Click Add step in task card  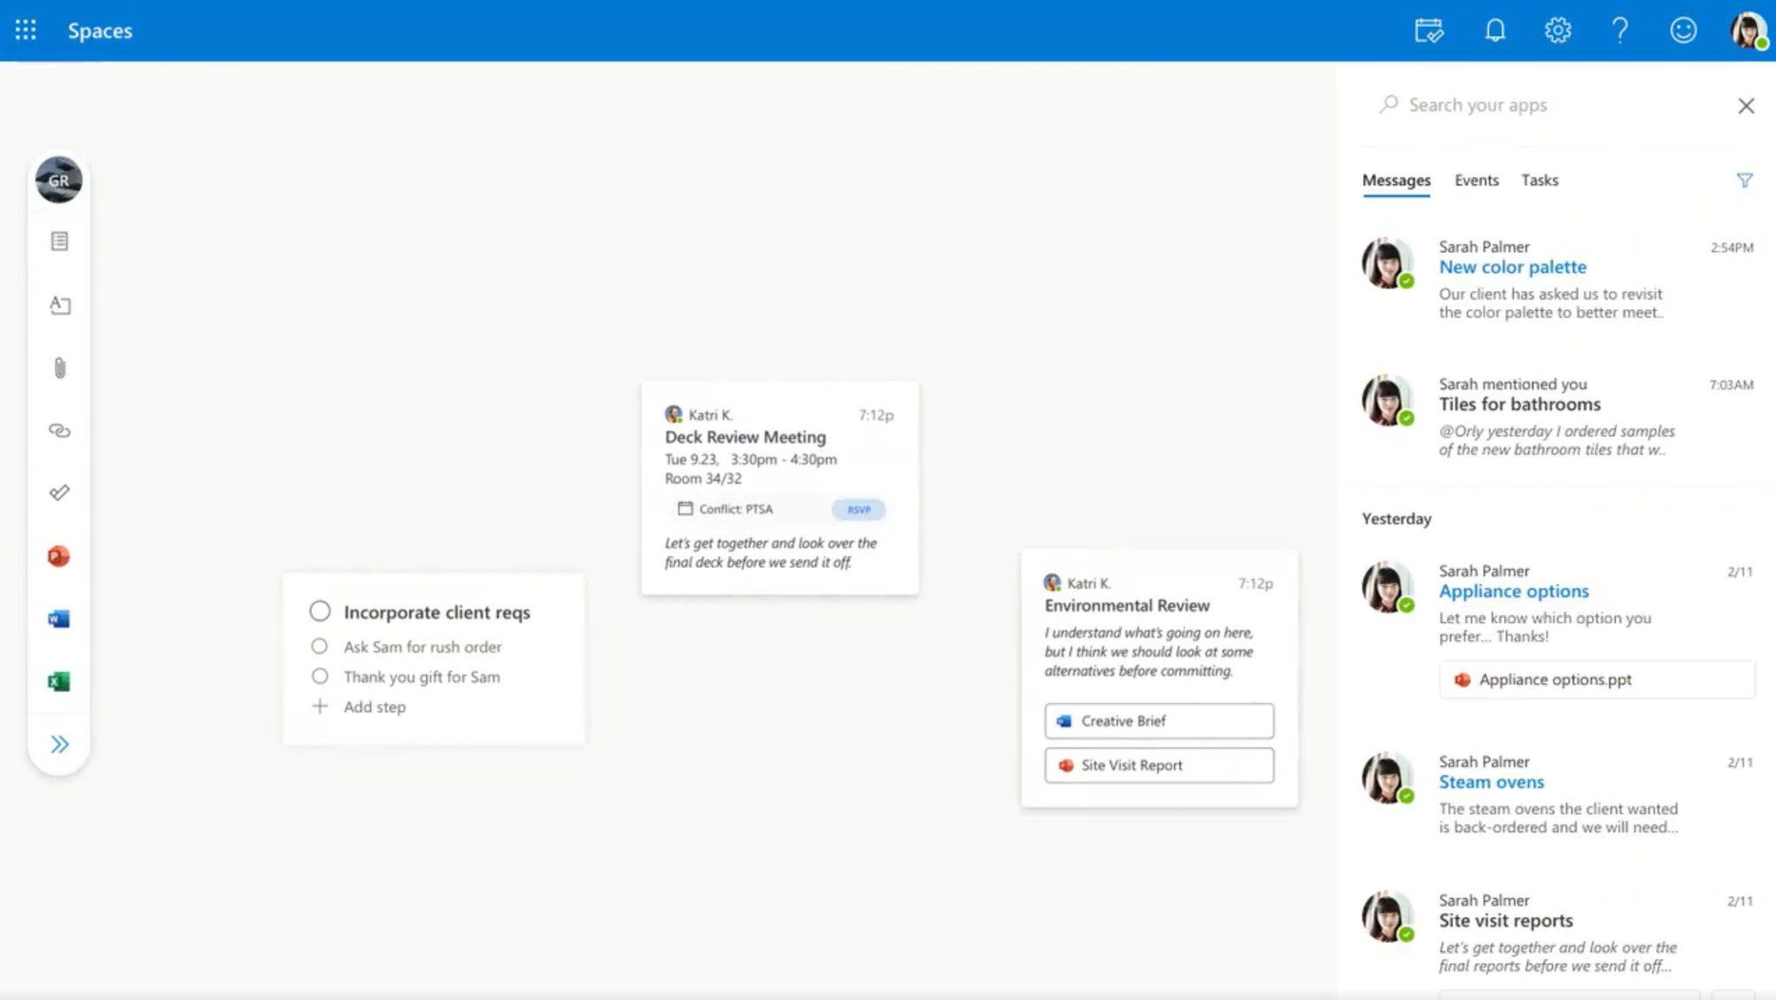[374, 706]
